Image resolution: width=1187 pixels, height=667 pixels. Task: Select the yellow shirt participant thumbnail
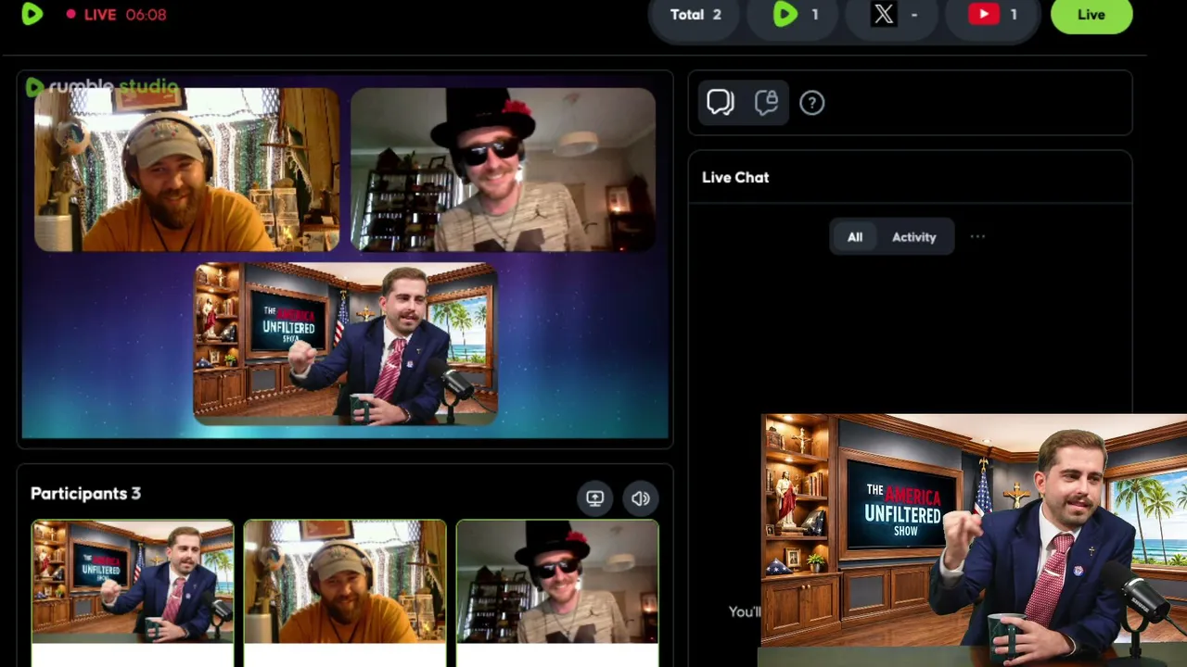(x=345, y=582)
